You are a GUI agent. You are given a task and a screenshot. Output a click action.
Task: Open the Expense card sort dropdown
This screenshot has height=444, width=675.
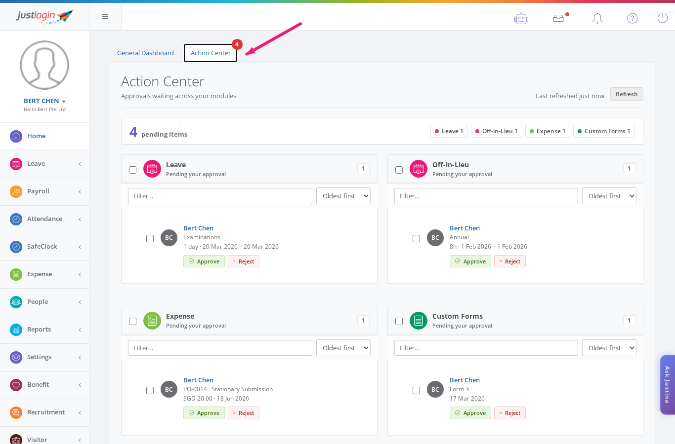point(343,348)
